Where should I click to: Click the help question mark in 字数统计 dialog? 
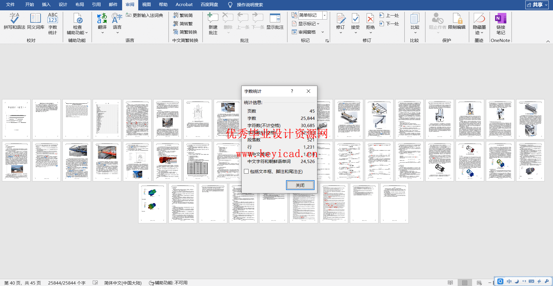(292, 91)
